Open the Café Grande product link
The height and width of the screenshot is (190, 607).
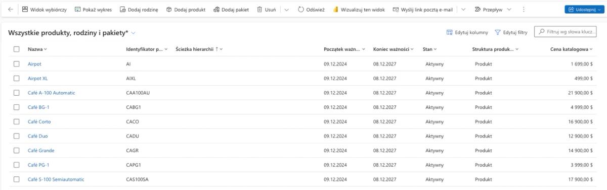coord(41,150)
